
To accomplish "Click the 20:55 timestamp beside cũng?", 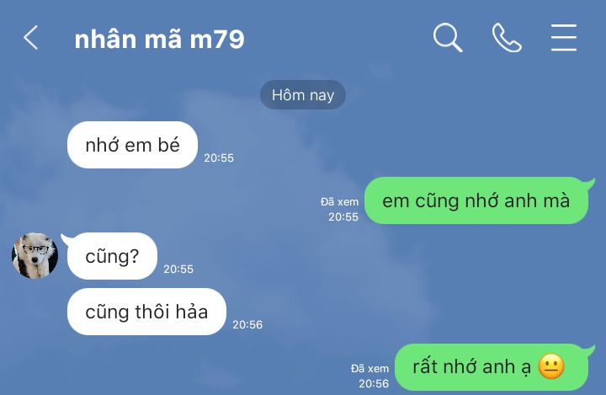I will coord(178,269).
